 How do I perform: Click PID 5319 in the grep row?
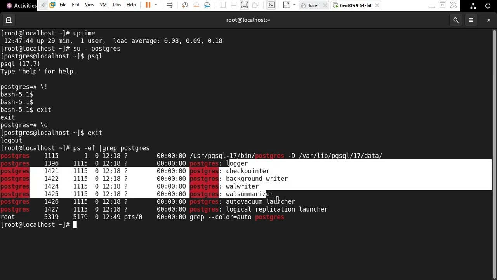point(51,217)
